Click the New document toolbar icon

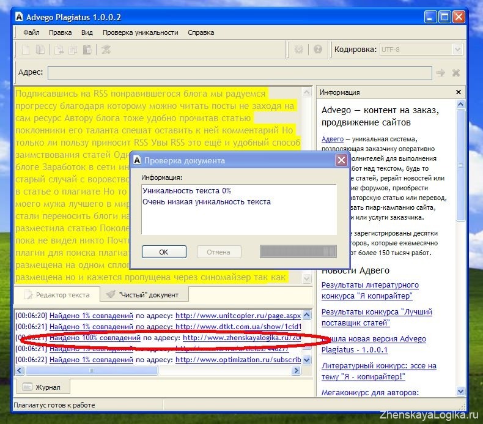pos(26,50)
